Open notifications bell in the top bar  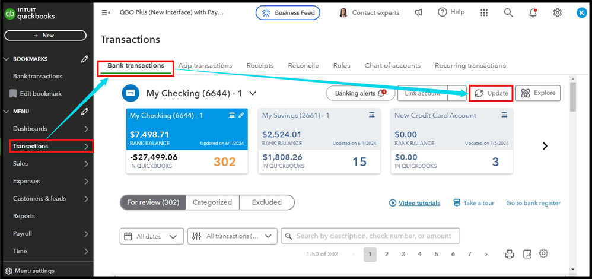click(x=533, y=13)
